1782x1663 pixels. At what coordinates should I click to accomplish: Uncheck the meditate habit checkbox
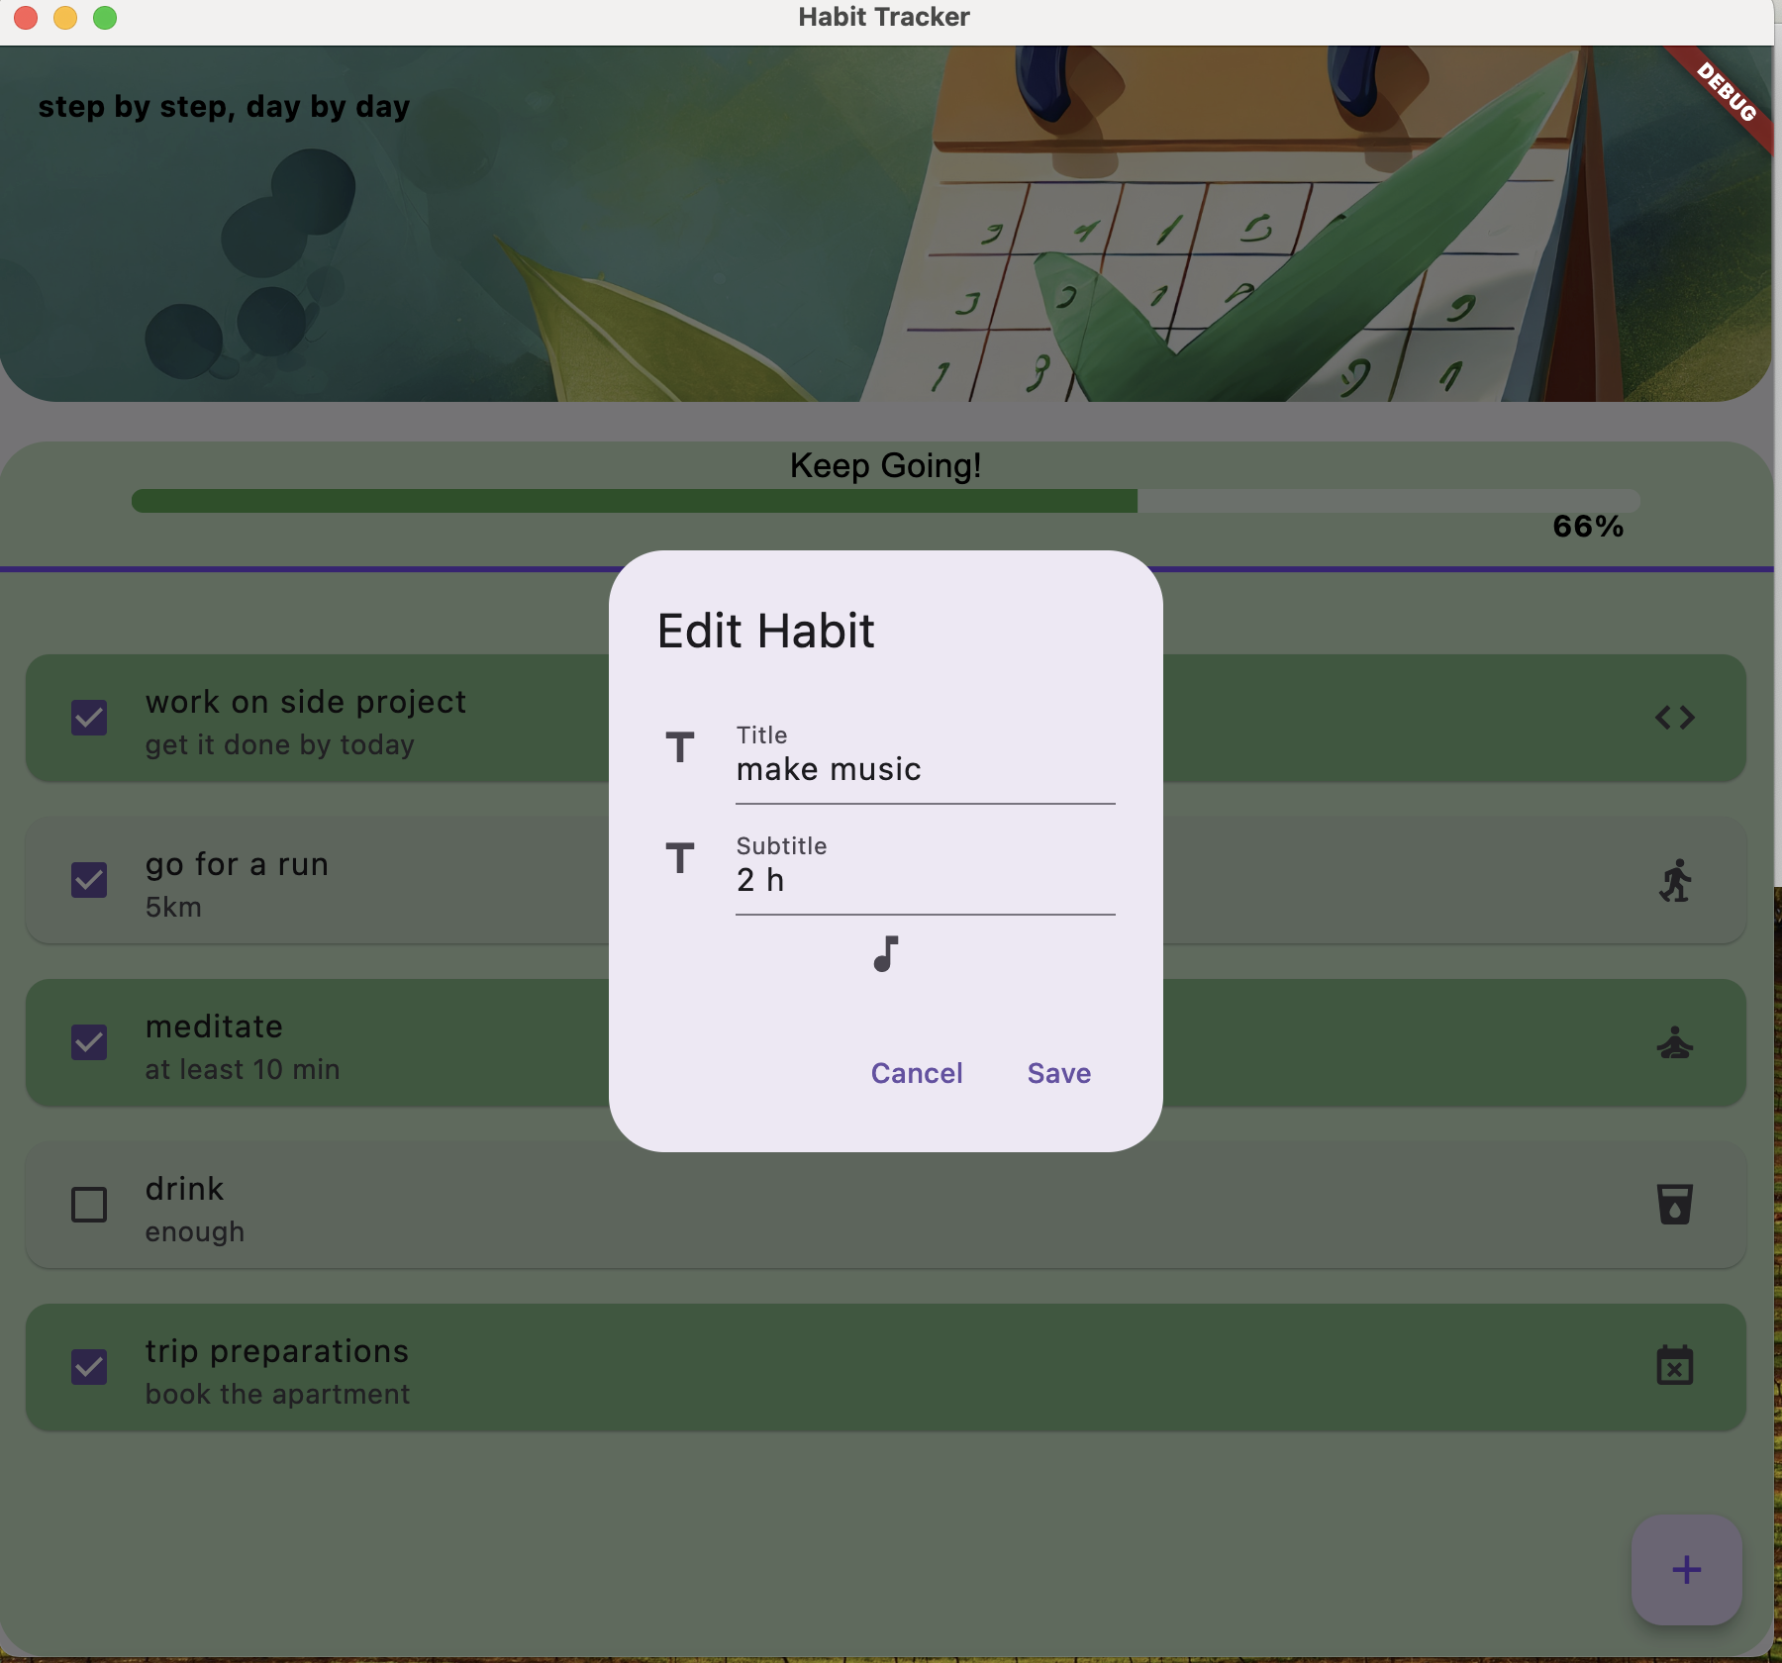point(89,1042)
